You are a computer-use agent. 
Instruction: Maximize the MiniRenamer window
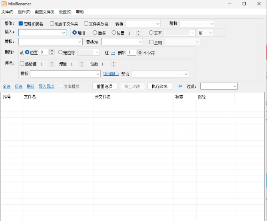[x=244, y=4]
